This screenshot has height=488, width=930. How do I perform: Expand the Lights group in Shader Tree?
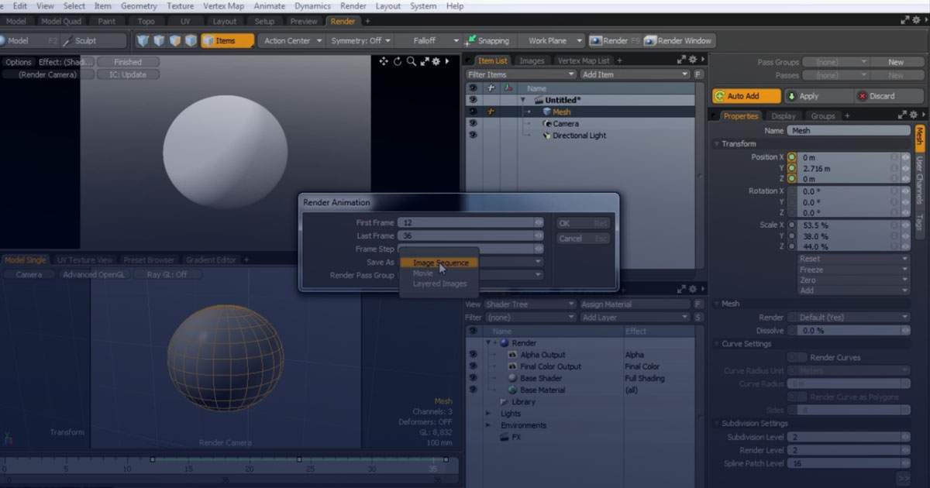(488, 414)
